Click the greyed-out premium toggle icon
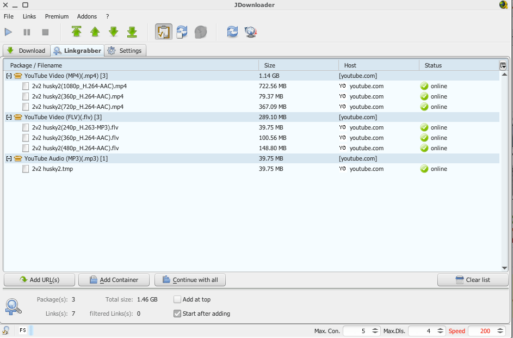The height and width of the screenshot is (338, 513). (201, 32)
